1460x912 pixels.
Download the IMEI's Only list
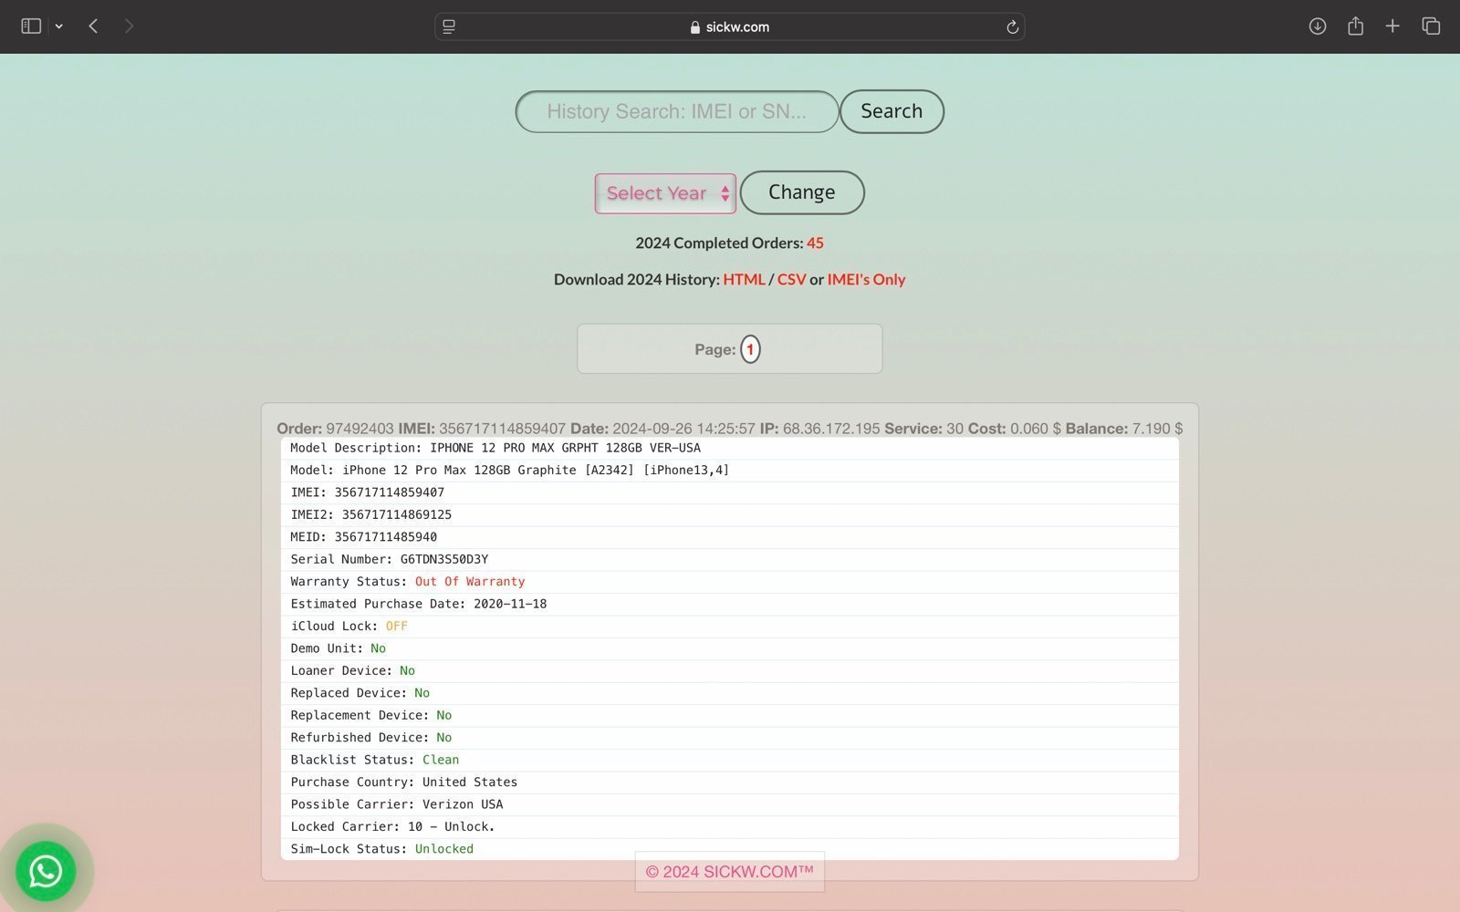(x=866, y=279)
